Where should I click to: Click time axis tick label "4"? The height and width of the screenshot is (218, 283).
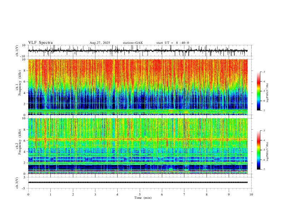coord(117,194)
